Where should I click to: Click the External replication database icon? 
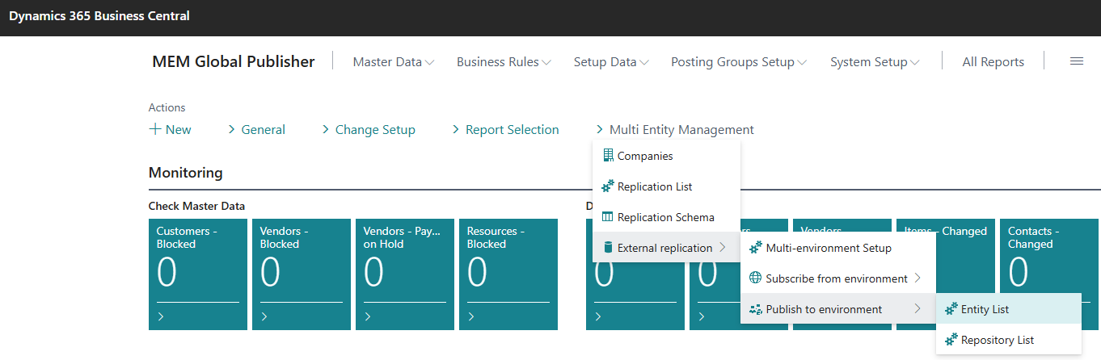click(608, 248)
